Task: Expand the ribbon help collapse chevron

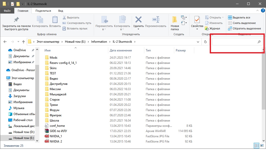Action: tap(258, 11)
